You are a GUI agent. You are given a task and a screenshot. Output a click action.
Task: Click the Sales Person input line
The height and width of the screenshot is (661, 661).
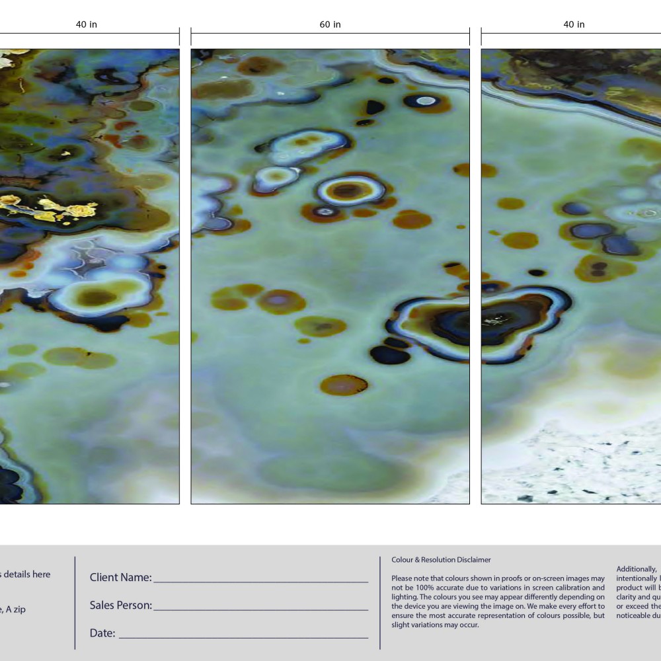[x=260, y=609]
